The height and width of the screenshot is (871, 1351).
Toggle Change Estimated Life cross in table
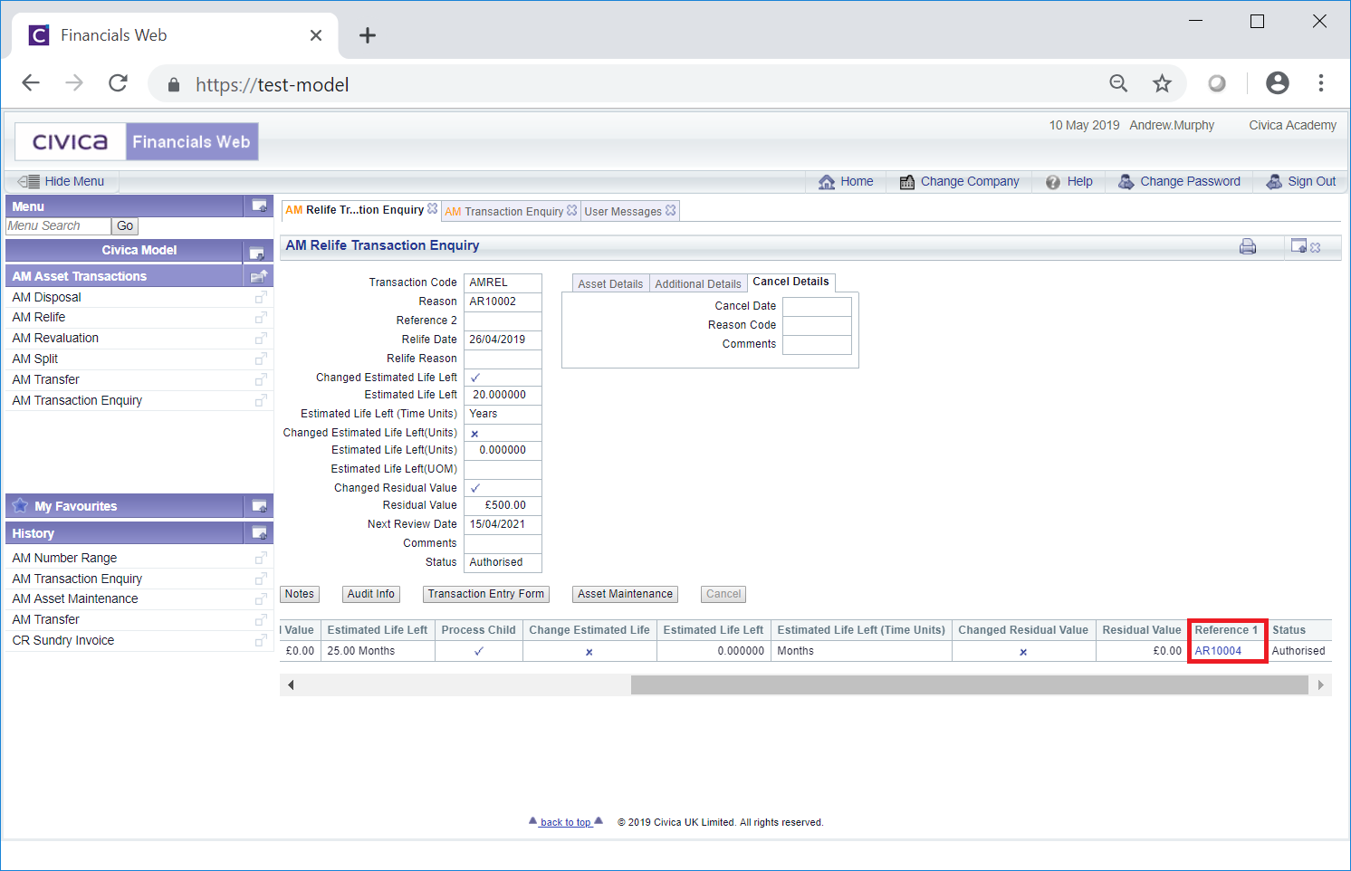pyautogui.click(x=589, y=652)
